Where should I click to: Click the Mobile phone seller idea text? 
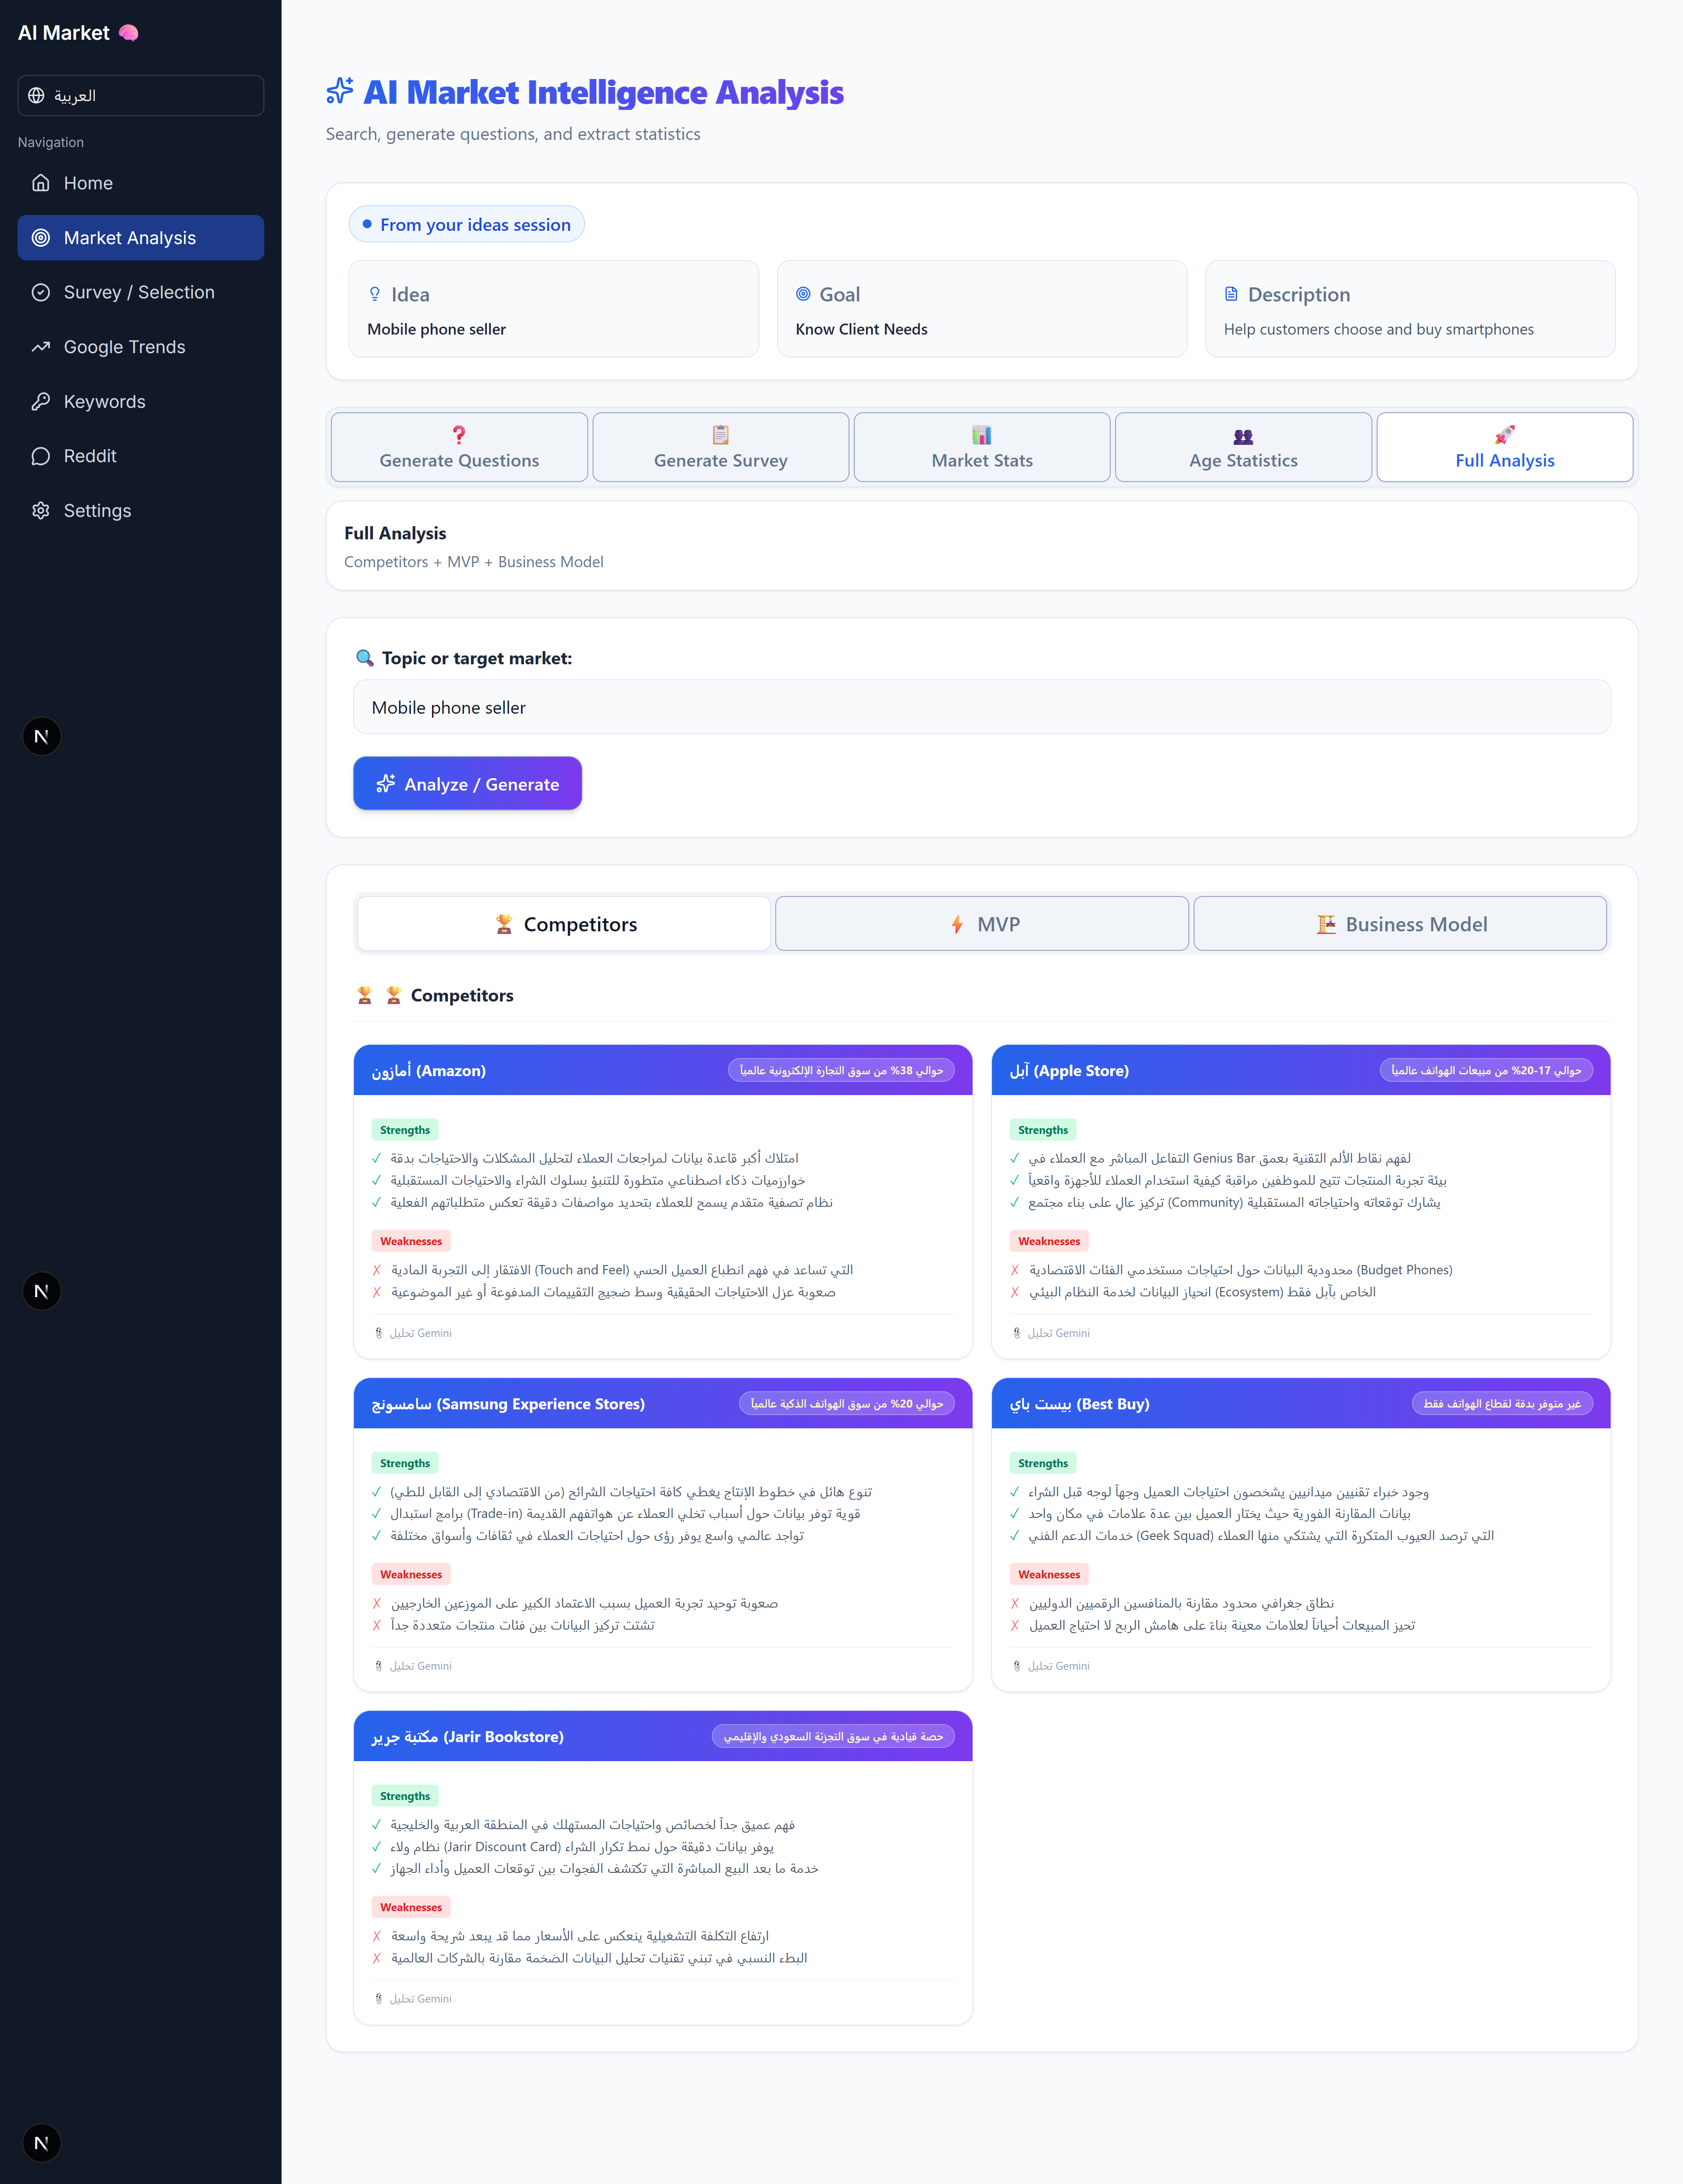tap(436, 329)
